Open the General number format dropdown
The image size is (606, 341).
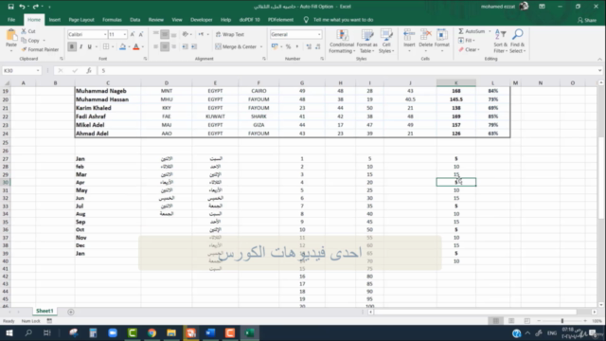319,34
